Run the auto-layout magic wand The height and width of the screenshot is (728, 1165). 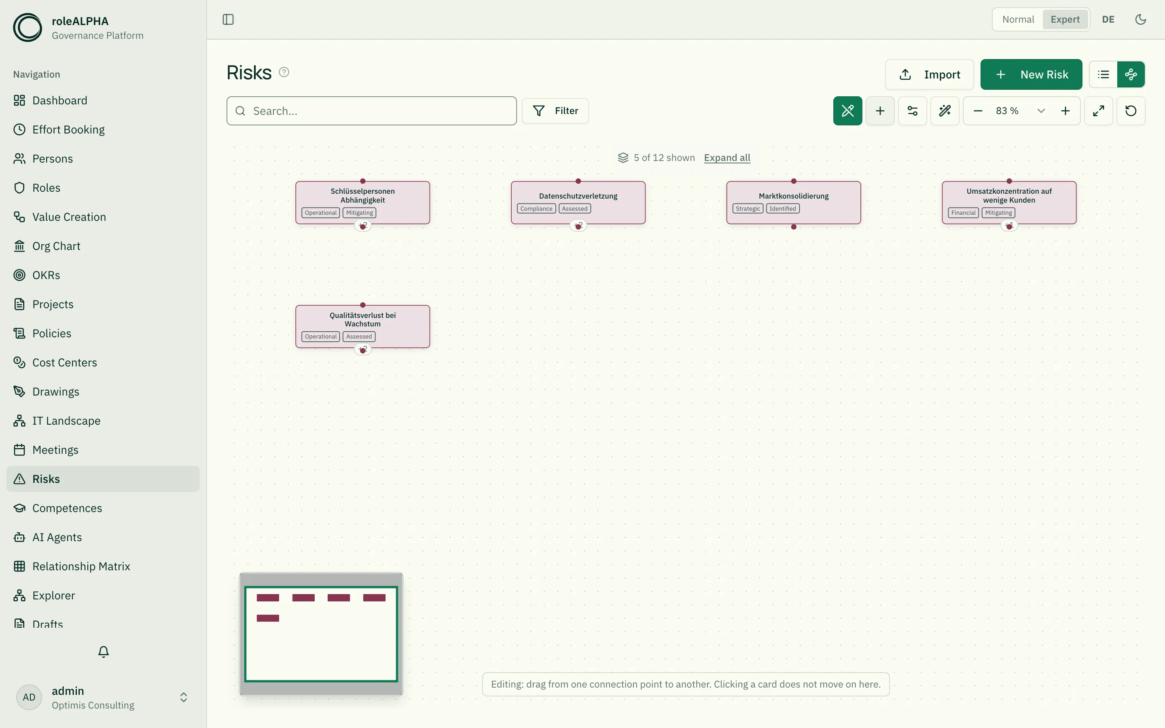tap(945, 111)
